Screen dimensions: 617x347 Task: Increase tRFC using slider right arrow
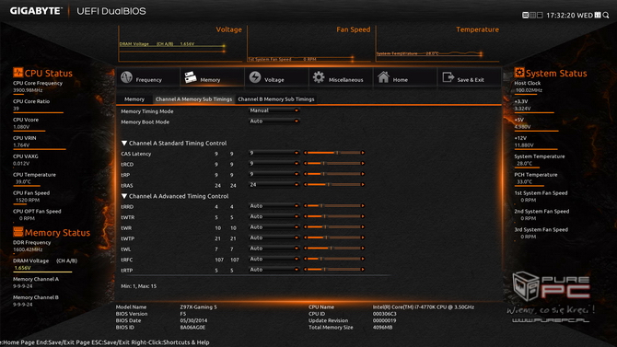point(363,259)
